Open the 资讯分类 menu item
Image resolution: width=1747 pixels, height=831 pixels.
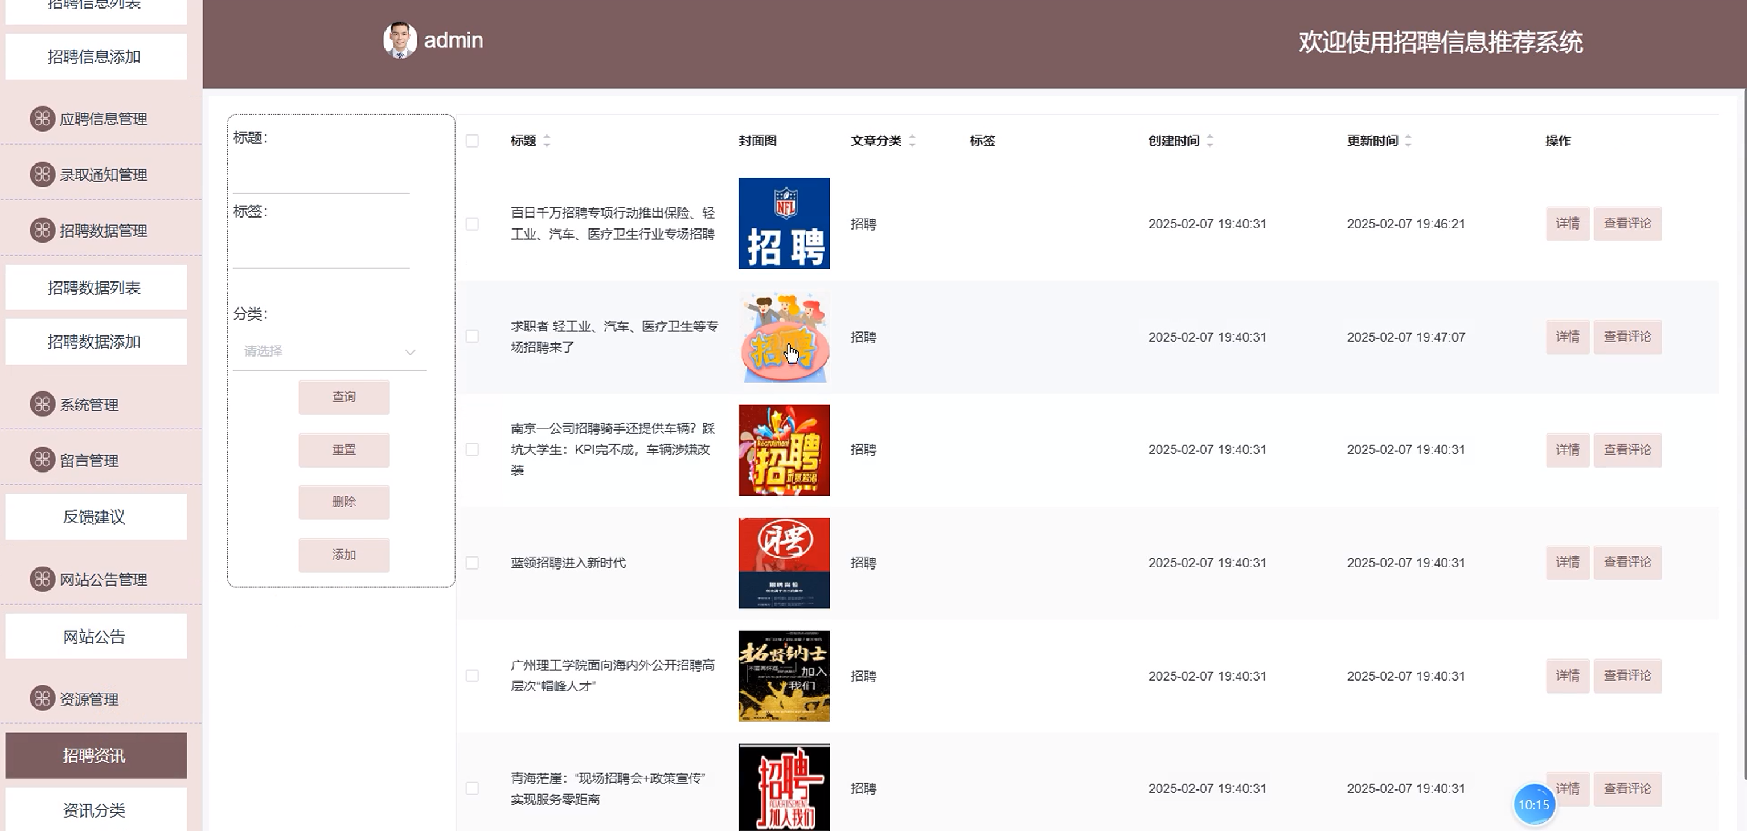pos(95,810)
